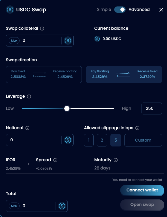The width and height of the screenshot is (167, 217).
Task: Select Custom slippage option
Action: pos(143,140)
